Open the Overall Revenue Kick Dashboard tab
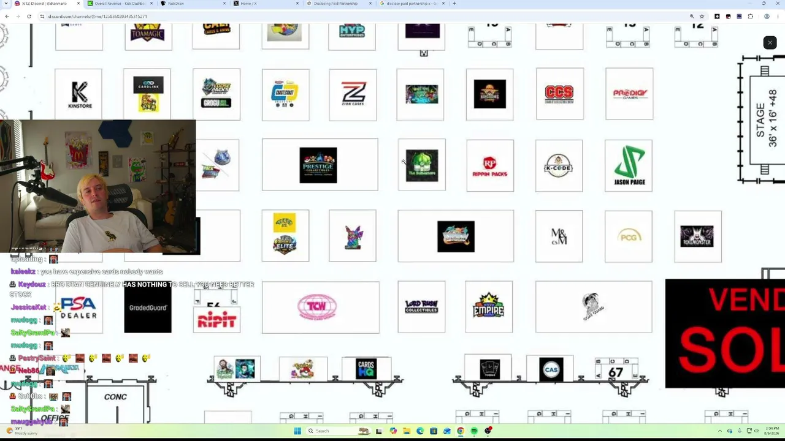Screen dimensions: 785x441 [x=120, y=4]
